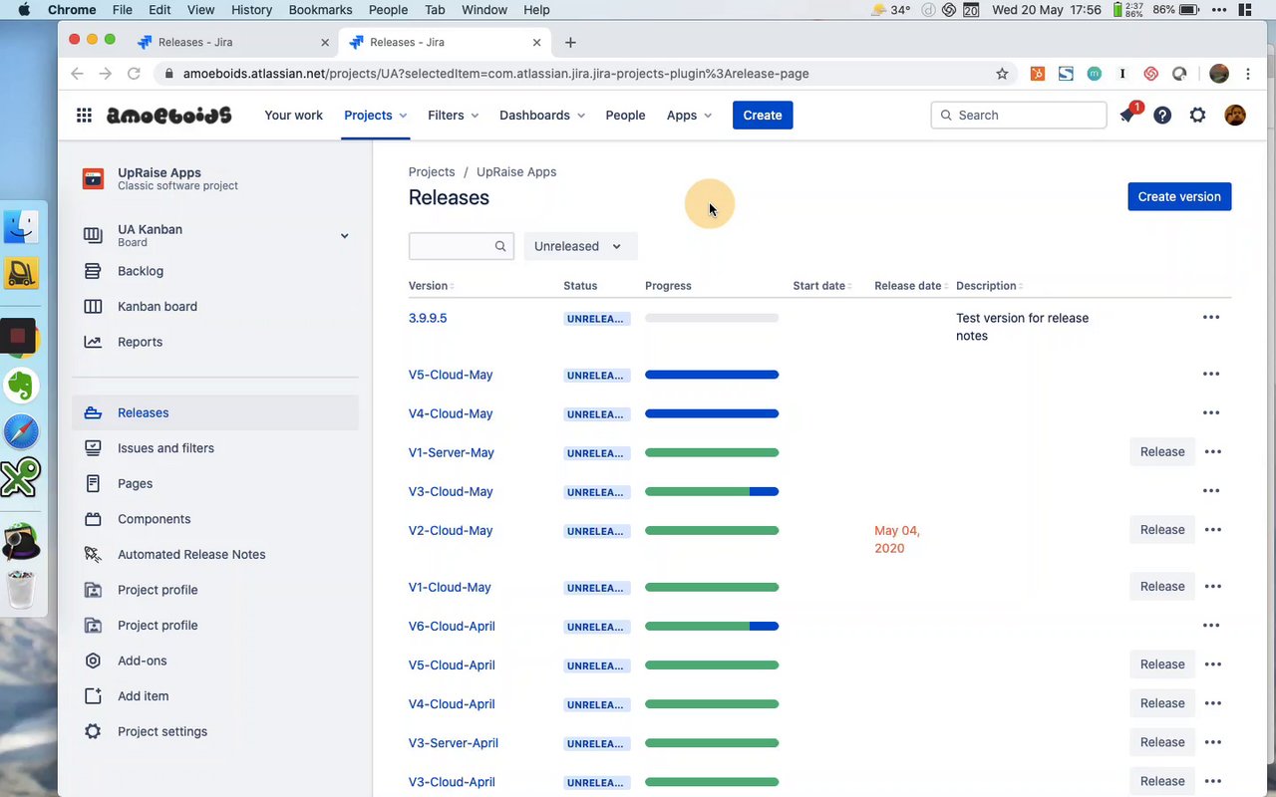
Task: Go to Your work
Action: click(x=293, y=116)
